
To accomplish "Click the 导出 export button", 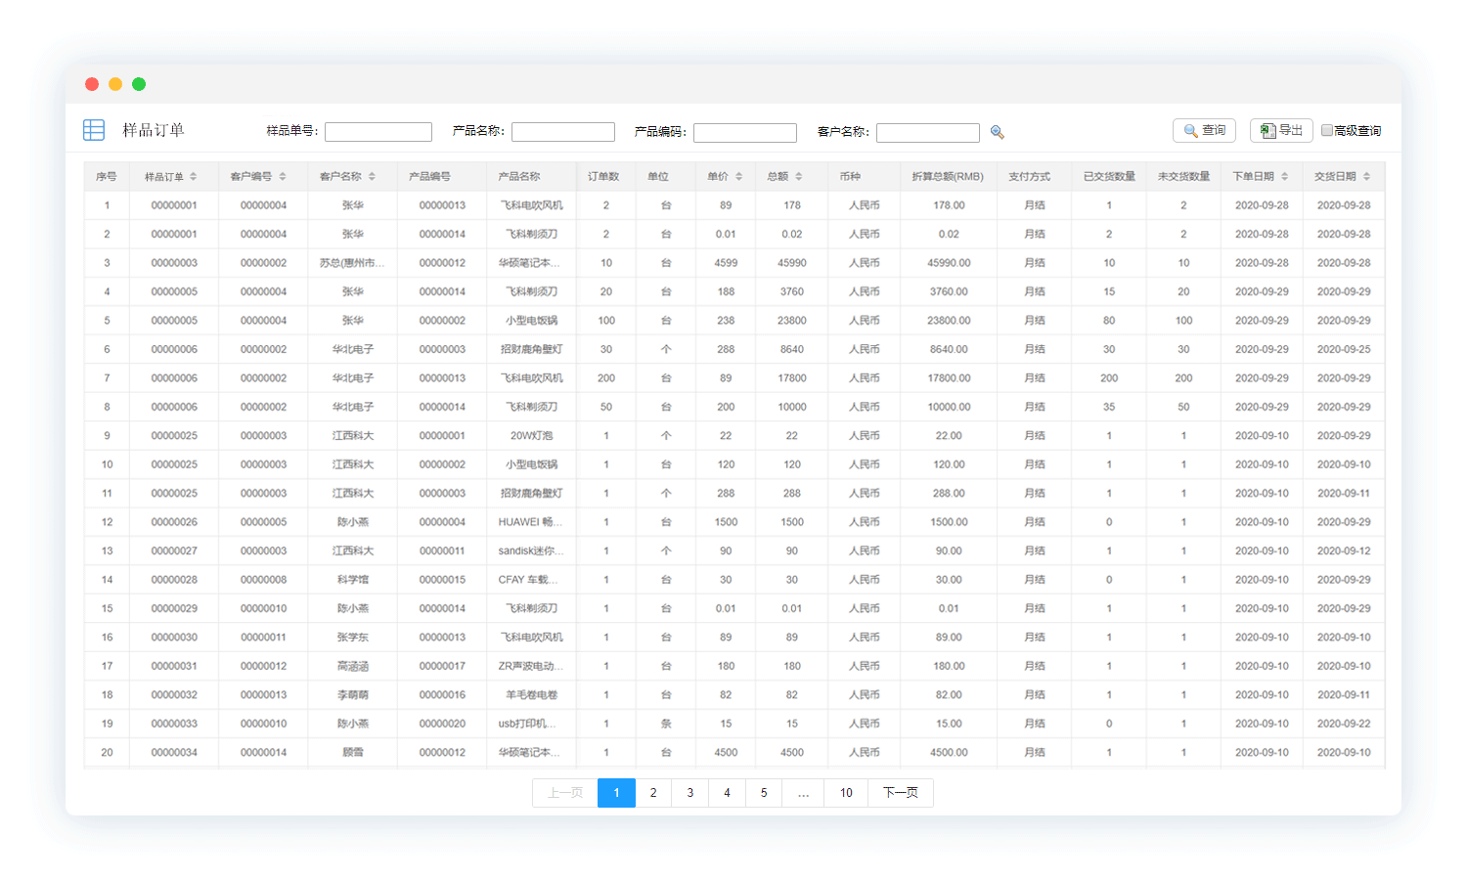I will click(x=1281, y=130).
